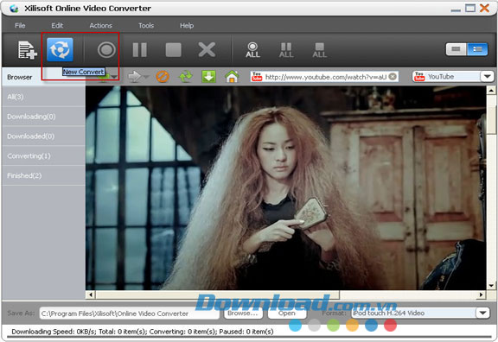Screen dimensions: 498x342
Task: Click the vertical scrollbar down arrow
Action: [x=491, y=286]
